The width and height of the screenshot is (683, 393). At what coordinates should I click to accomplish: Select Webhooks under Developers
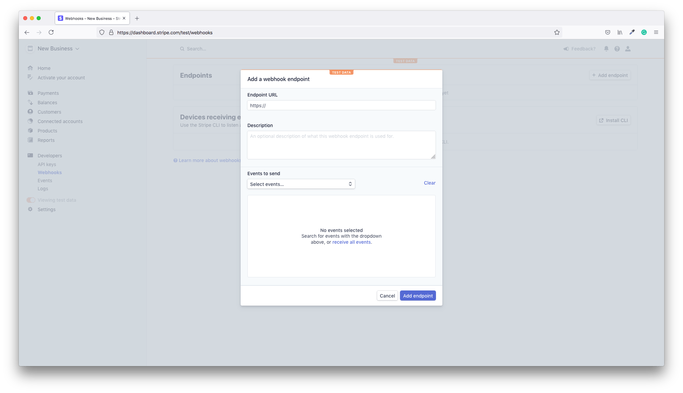tap(49, 172)
